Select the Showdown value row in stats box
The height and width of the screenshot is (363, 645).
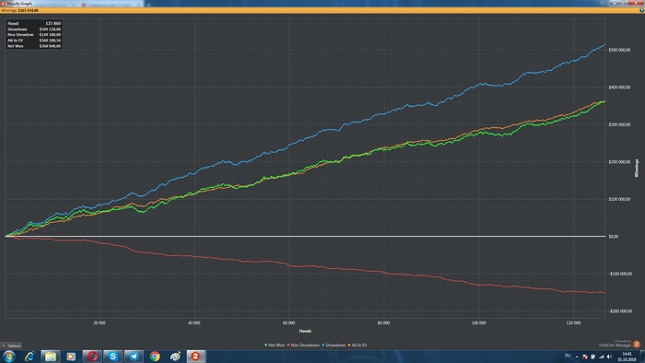(x=34, y=29)
